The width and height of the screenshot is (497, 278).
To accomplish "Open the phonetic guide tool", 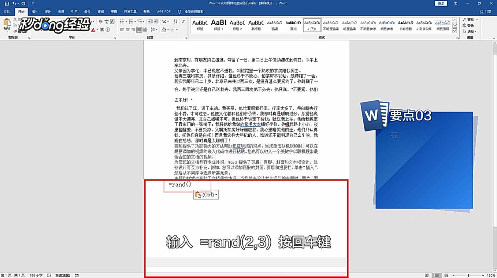I will [x=107, y=21].
